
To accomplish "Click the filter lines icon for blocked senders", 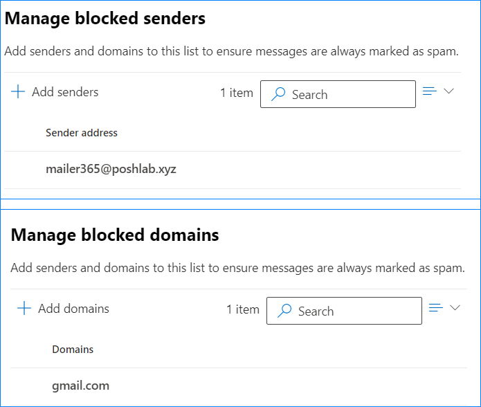I will pos(429,91).
